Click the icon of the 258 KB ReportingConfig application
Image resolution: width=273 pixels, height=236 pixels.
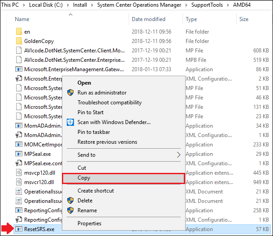(19, 210)
